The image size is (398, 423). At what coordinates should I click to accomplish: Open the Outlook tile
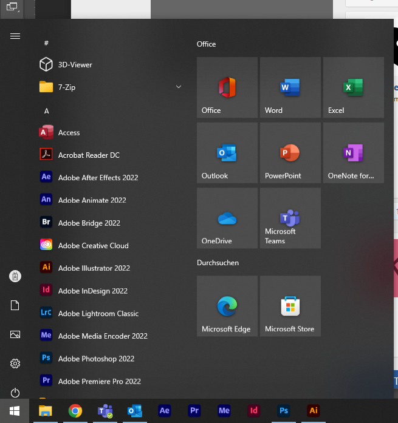(227, 153)
